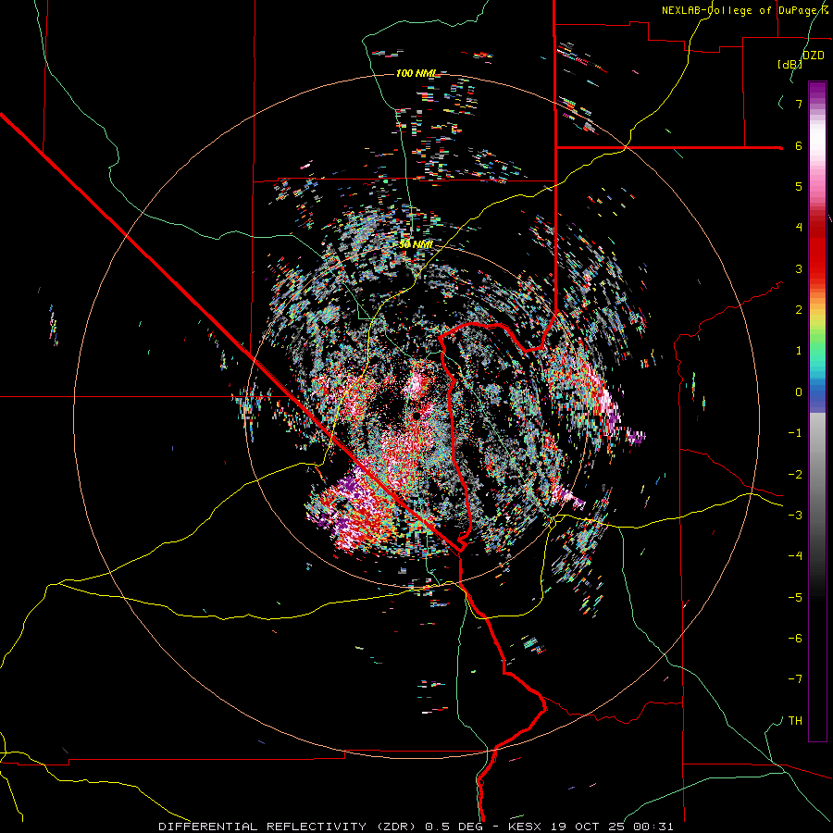Click the color scale value 2
The image size is (833, 833).
point(799,310)
